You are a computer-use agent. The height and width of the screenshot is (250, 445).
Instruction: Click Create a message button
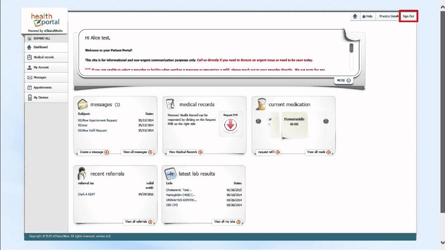point(94,152)
